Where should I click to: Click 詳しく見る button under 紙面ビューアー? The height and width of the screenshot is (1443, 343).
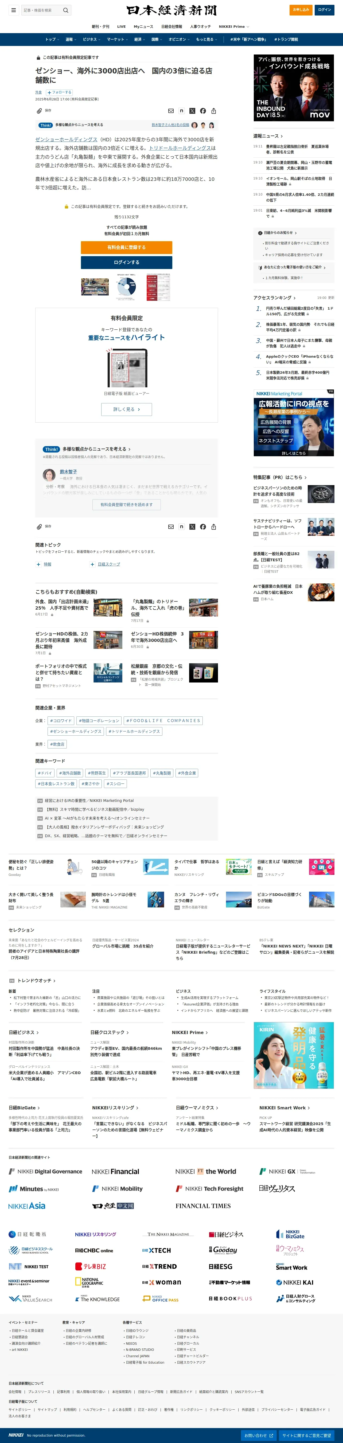pyautogui.click(x=127, y=409)
